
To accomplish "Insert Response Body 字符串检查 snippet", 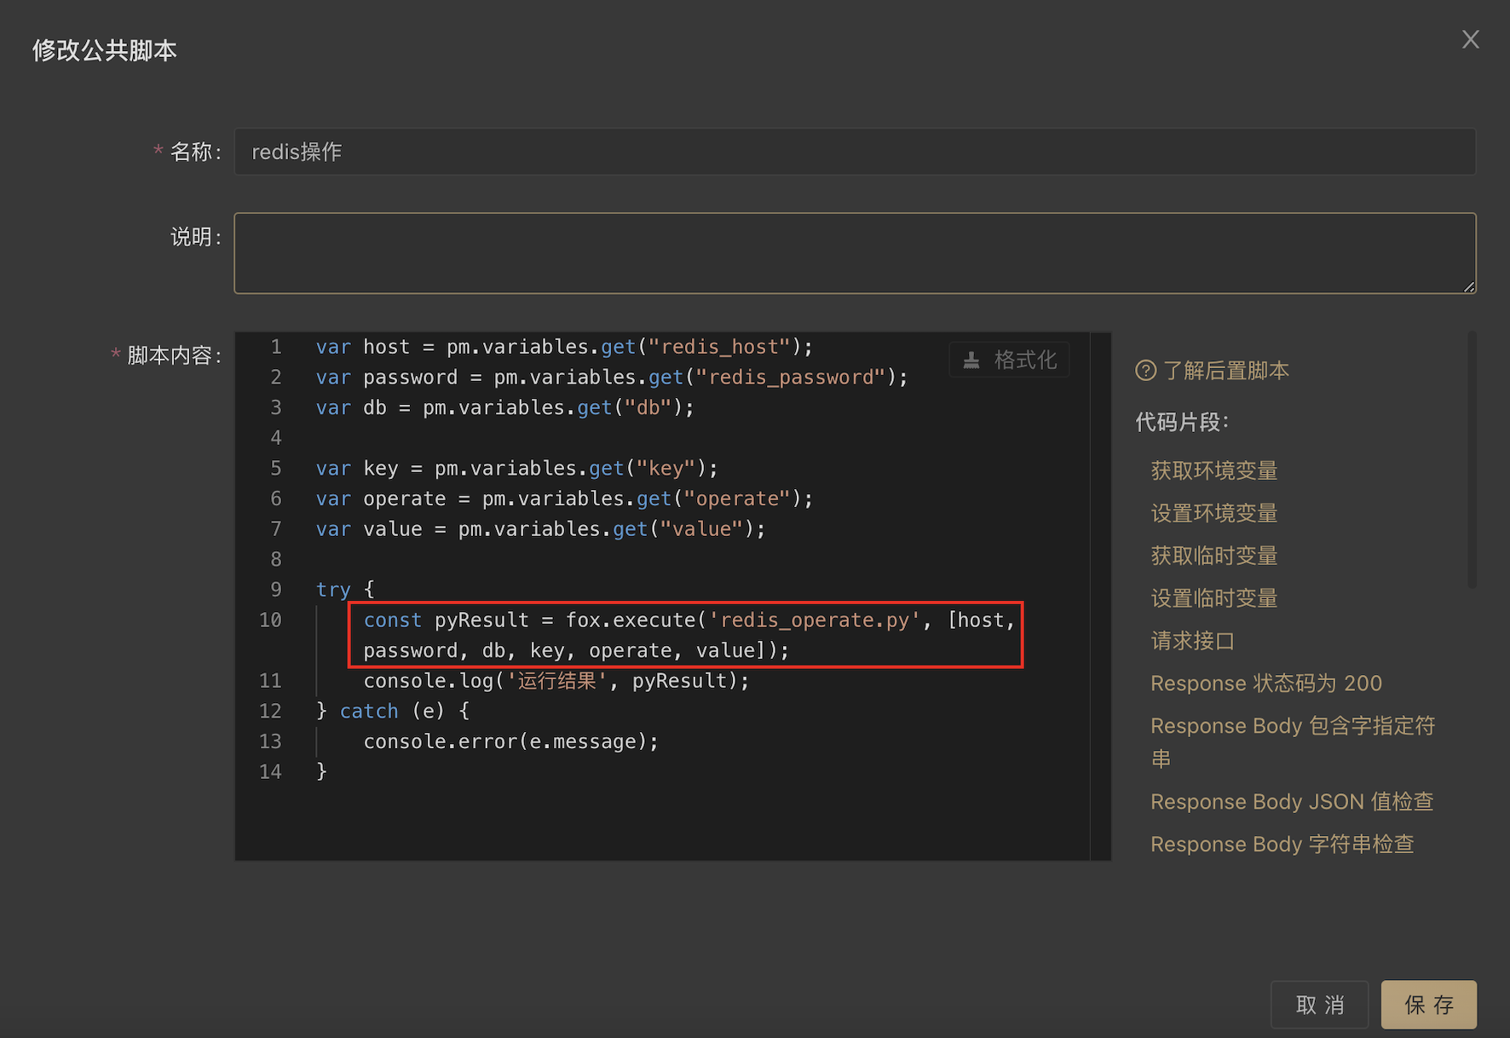I will 1282,845.
